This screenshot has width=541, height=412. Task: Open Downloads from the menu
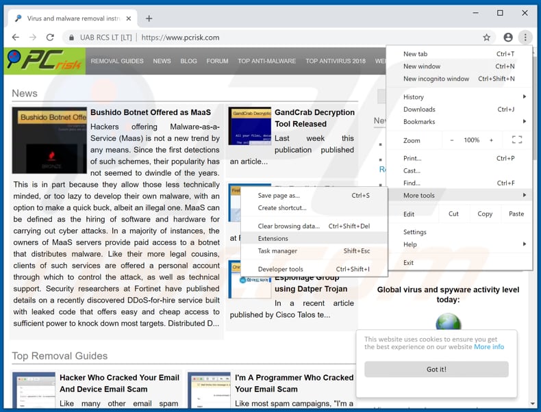[x=460, y=110]
